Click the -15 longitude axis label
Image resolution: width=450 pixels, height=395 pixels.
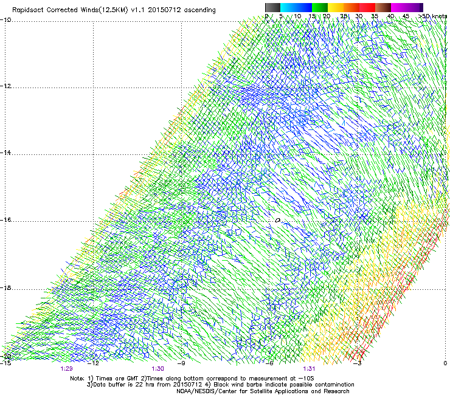click(x=5, y=363)
